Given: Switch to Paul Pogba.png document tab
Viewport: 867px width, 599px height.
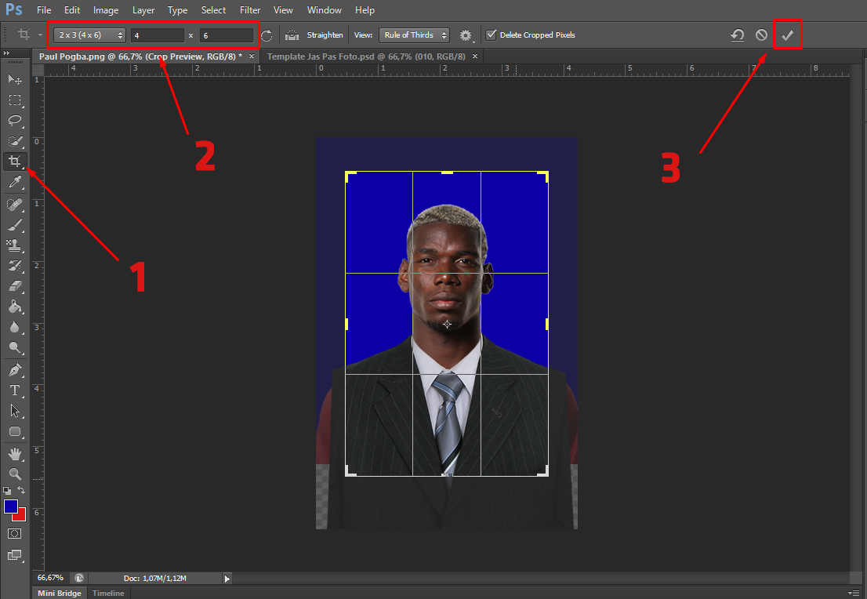Looking at the screenshot, I should coord(140,56).
